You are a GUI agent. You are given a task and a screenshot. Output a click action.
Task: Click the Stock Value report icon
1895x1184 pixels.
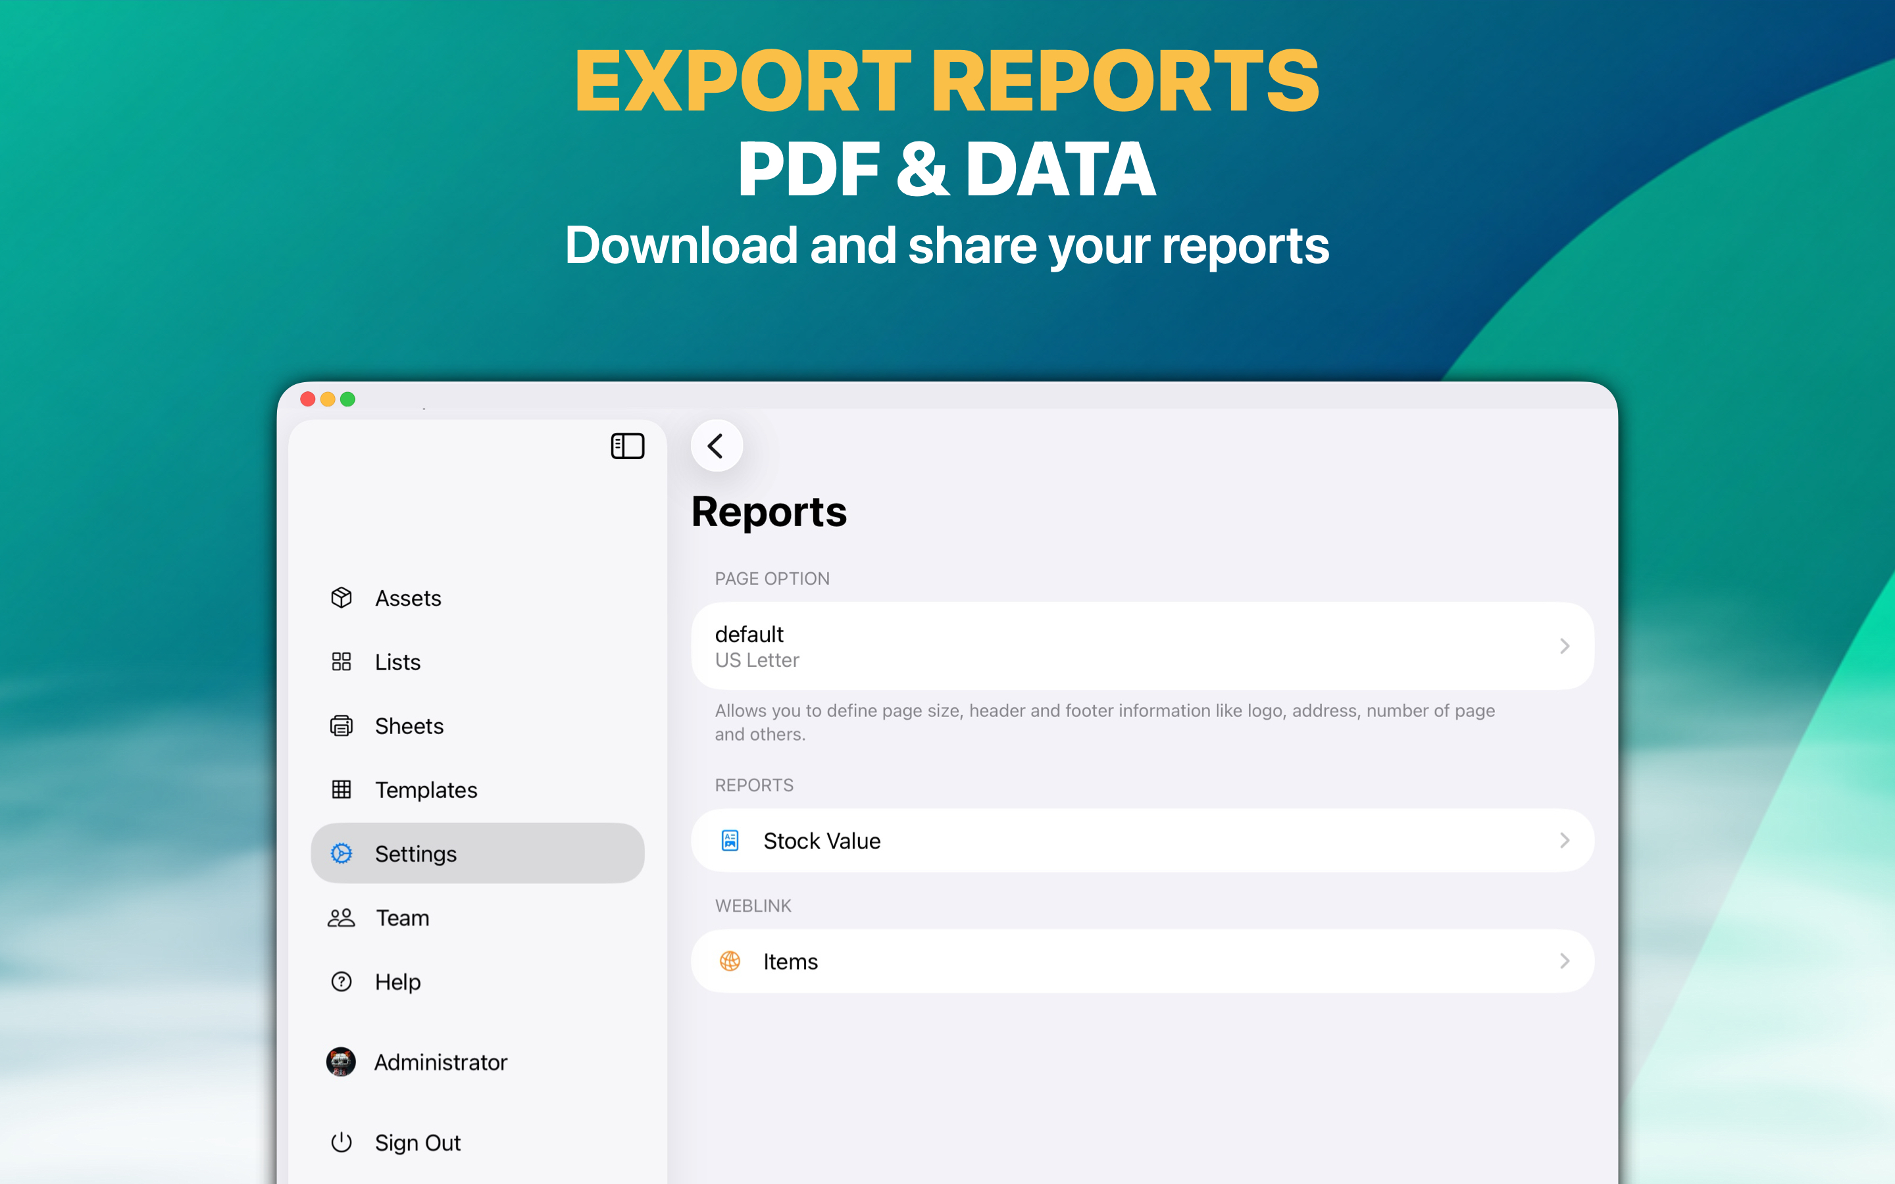tap(730, 840)
